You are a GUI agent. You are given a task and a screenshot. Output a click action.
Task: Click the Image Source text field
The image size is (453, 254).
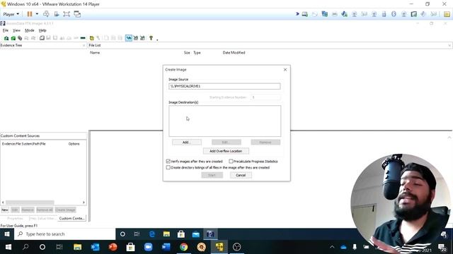pos(224,86)
